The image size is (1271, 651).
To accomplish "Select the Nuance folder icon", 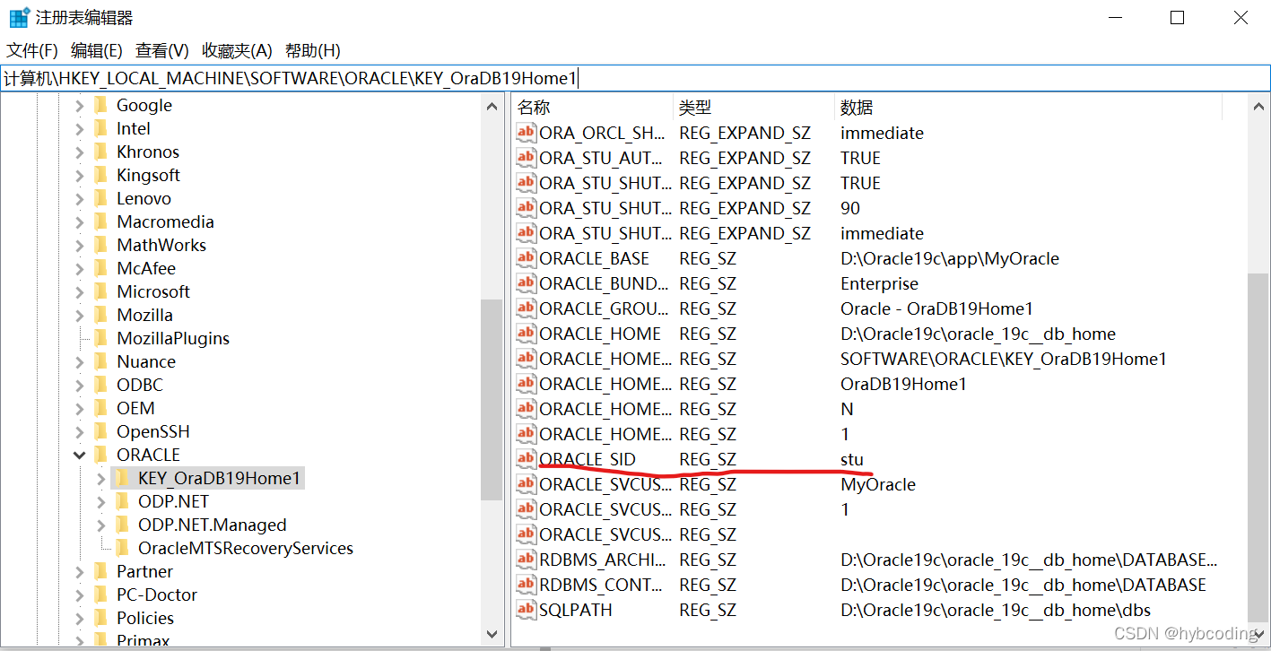I will pyautogui.click(x=101, y=361).
